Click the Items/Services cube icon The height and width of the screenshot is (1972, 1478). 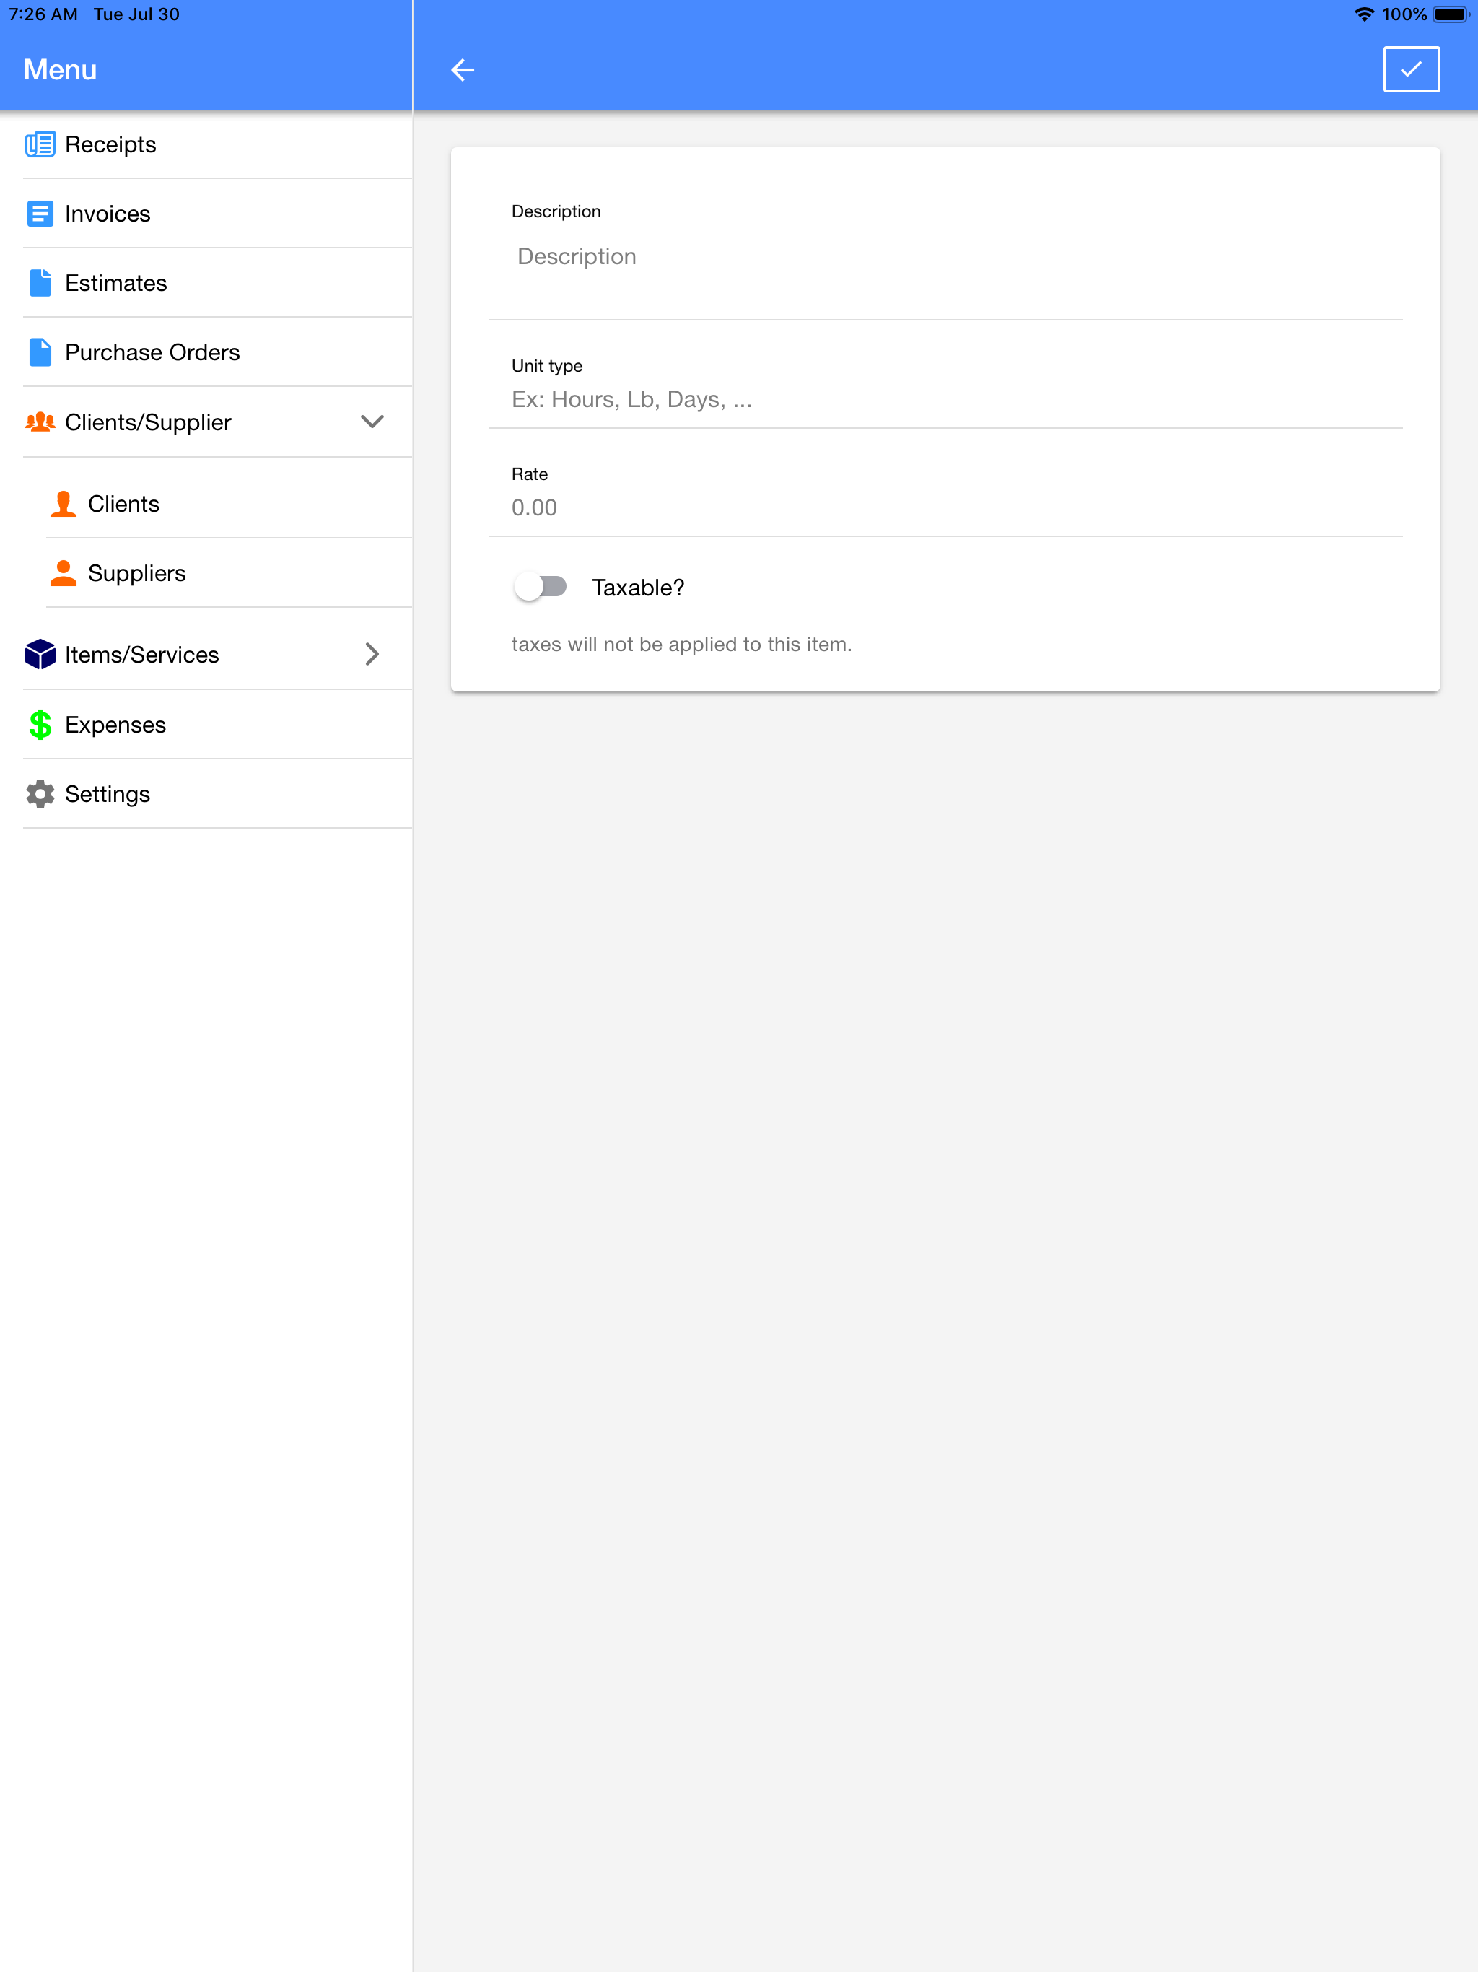(40, 655)
